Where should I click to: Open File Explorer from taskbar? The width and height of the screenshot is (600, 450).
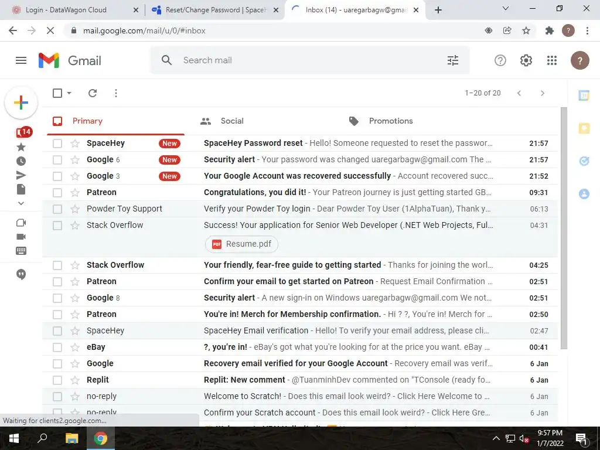71,438
